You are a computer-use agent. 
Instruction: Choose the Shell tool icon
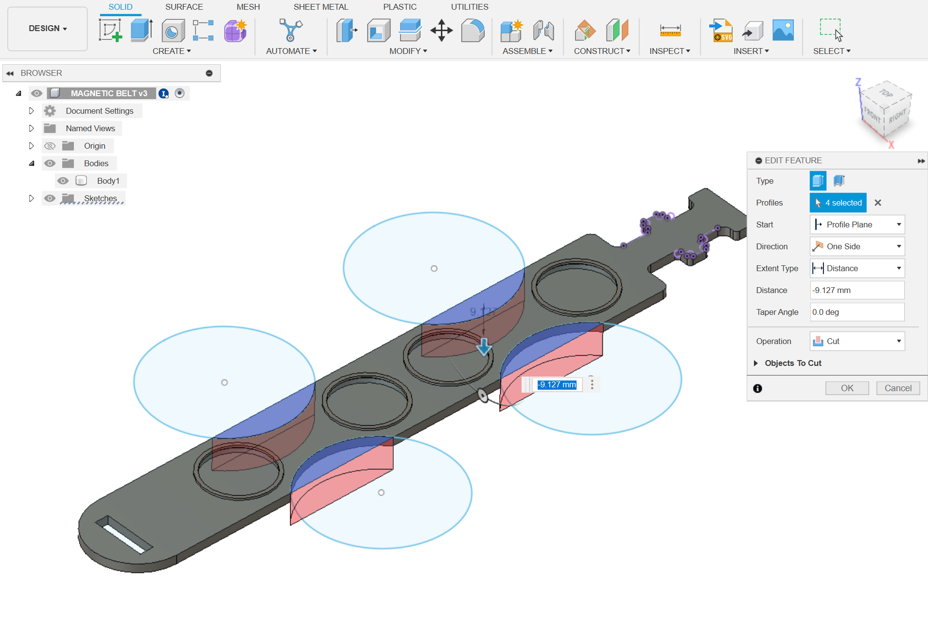click(379, 30)
